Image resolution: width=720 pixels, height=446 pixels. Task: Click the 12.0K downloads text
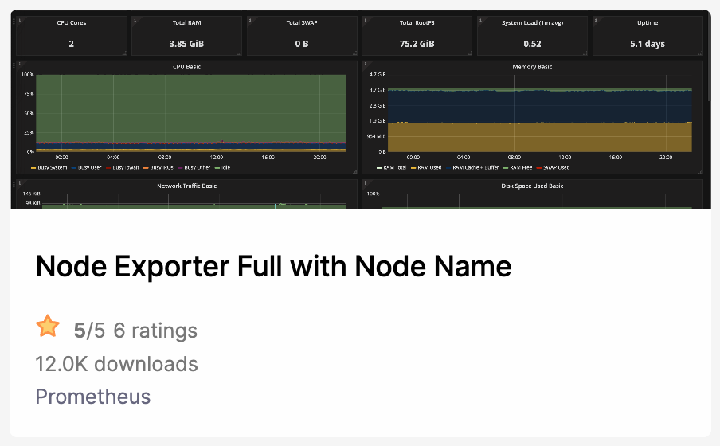tap(116, 364)
